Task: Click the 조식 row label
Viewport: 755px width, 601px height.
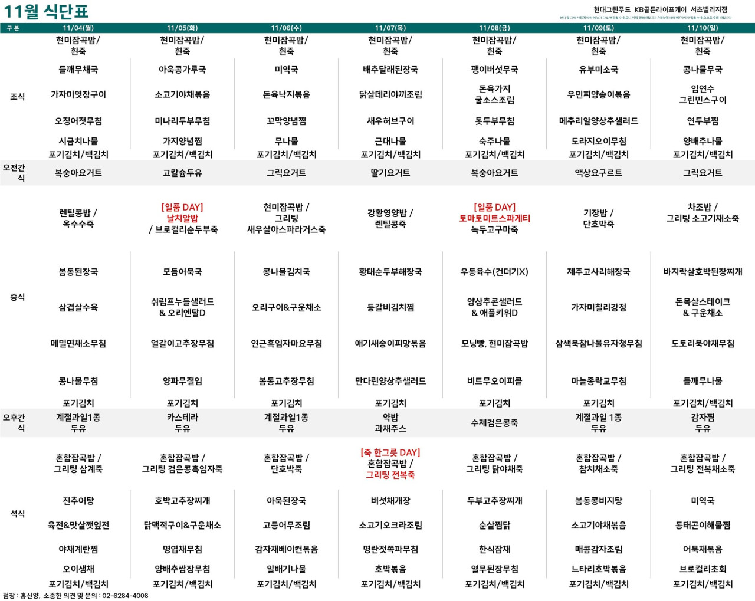Action: point(18,97)
